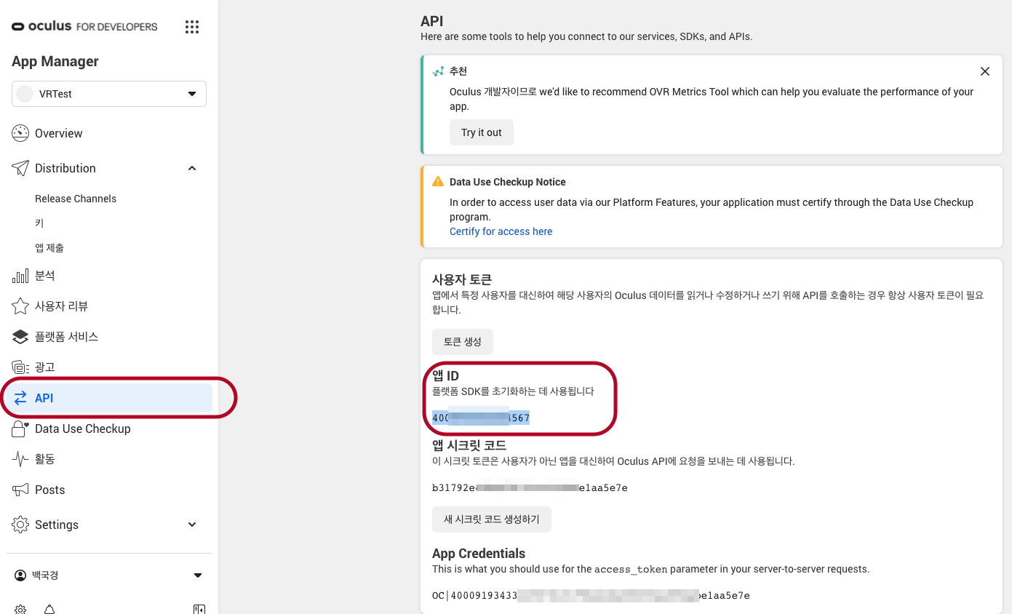
Task: Click the 새 시크릿 코드 생성하기 button
Action: point(492,519)
